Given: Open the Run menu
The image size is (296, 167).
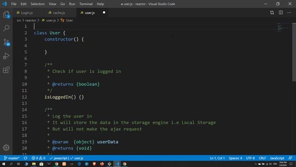Looking at the screenshot, I should tap(72, 4).
